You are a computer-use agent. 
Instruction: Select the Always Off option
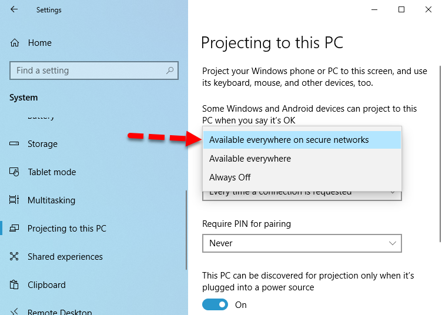pyautogui.click(x=230, y=177)
